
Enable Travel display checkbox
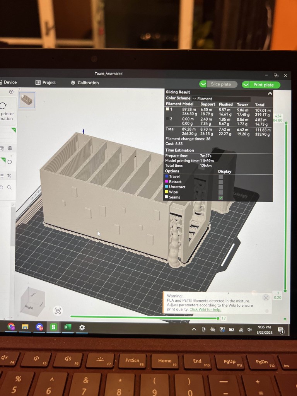(x=221, y=177)
